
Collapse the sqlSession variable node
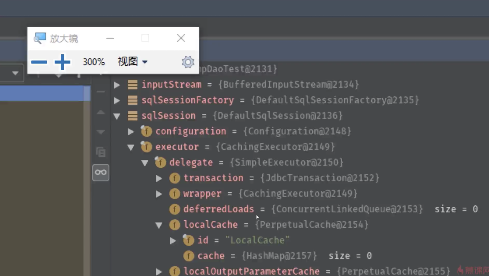point(117,116)
